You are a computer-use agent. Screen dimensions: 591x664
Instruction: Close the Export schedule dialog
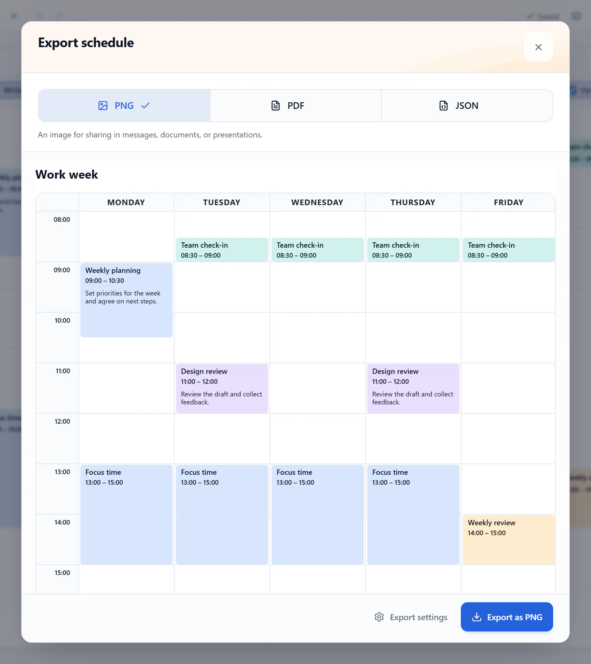538,47
